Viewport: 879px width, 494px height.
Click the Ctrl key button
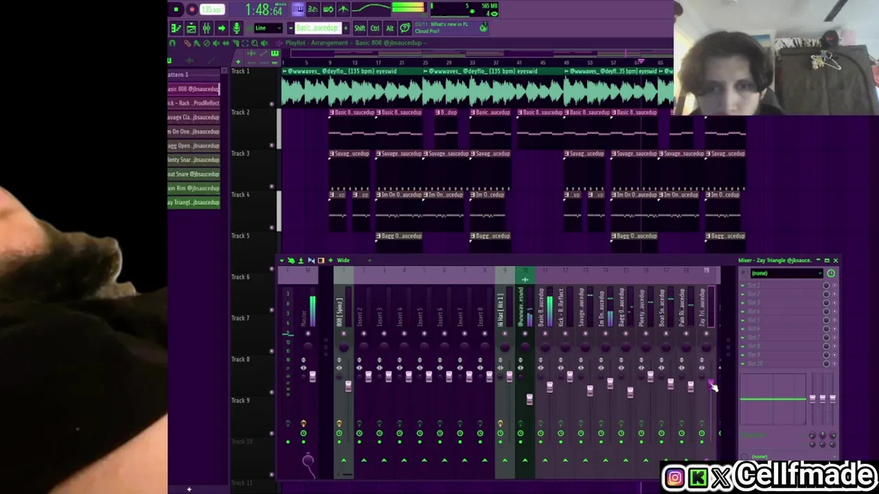coord(375,28)
